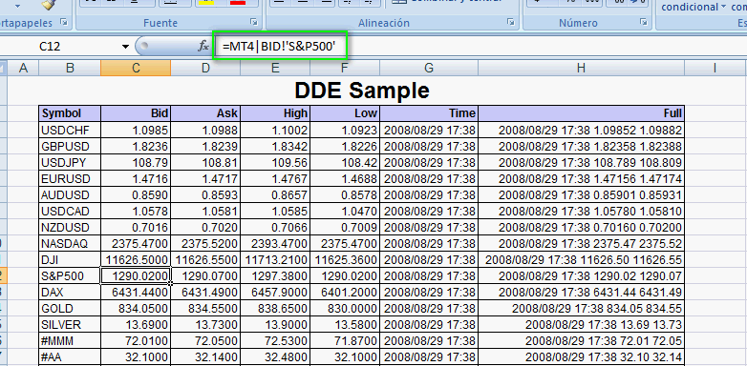Select the DJI symbol cell
This screenshot has width=747, height=366.
pyautogui.click(x=70, y=260)
